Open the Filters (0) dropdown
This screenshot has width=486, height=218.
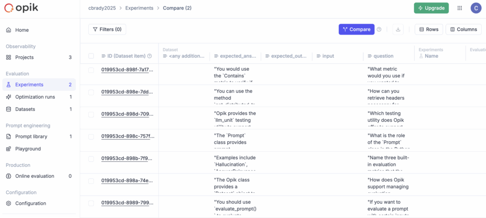107,29
